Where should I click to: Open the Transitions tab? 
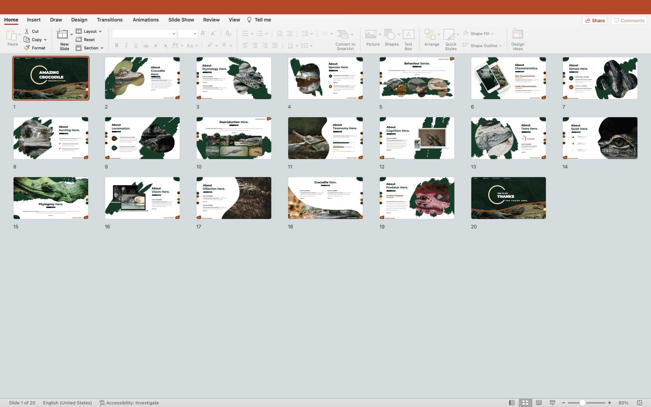click(110, 20)
